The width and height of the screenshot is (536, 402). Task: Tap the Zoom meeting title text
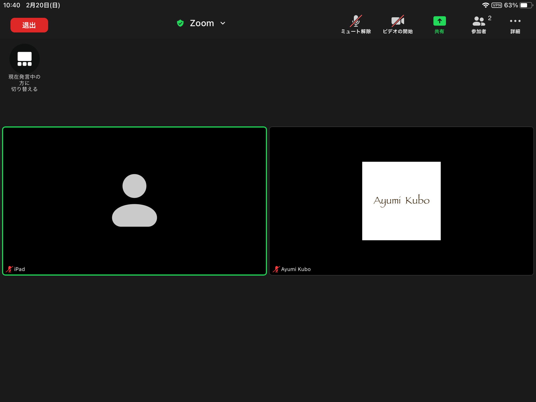(202, 23)
